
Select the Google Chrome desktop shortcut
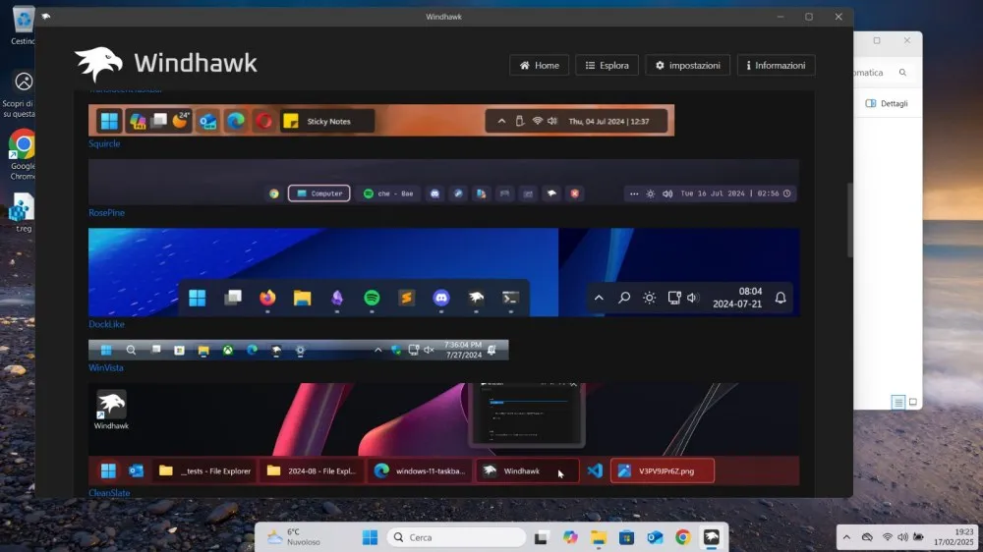click(23, 155)
